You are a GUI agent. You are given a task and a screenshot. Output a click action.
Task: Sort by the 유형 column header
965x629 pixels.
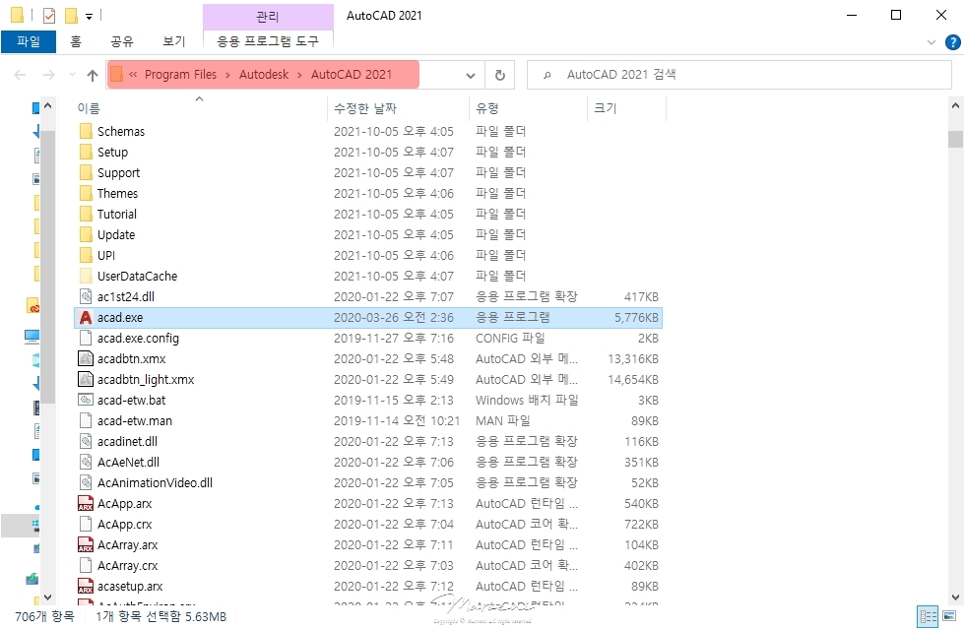(487, 108)
